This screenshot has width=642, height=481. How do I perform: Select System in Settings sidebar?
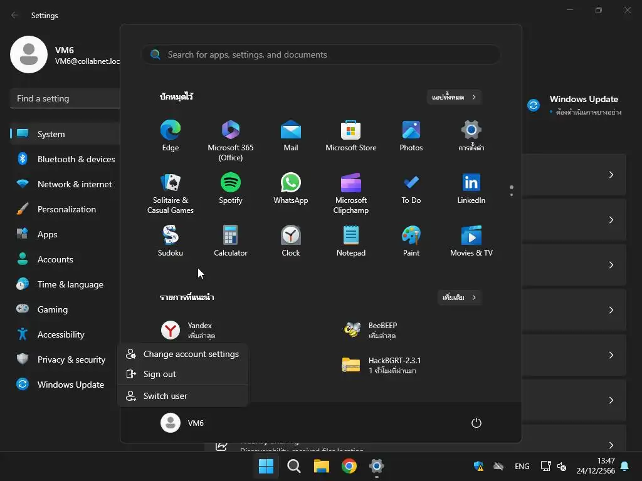click(x=65, y=134)
